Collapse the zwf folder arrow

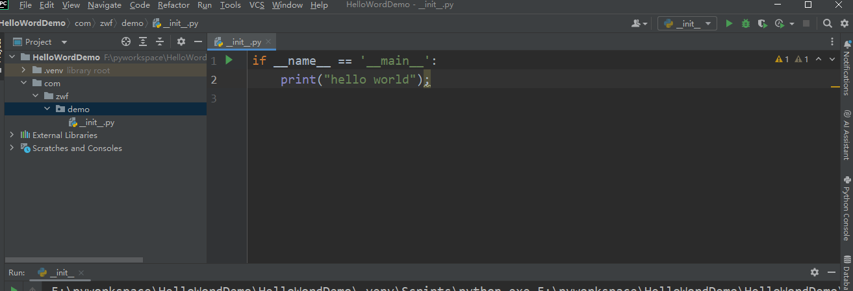click(x=35, y=96)
